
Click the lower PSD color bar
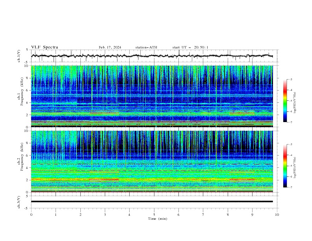pyautogui.click(x=285, y=166)
